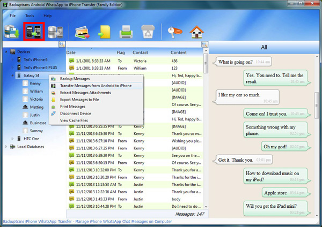Select Justin in the device tree

[35, 115]
